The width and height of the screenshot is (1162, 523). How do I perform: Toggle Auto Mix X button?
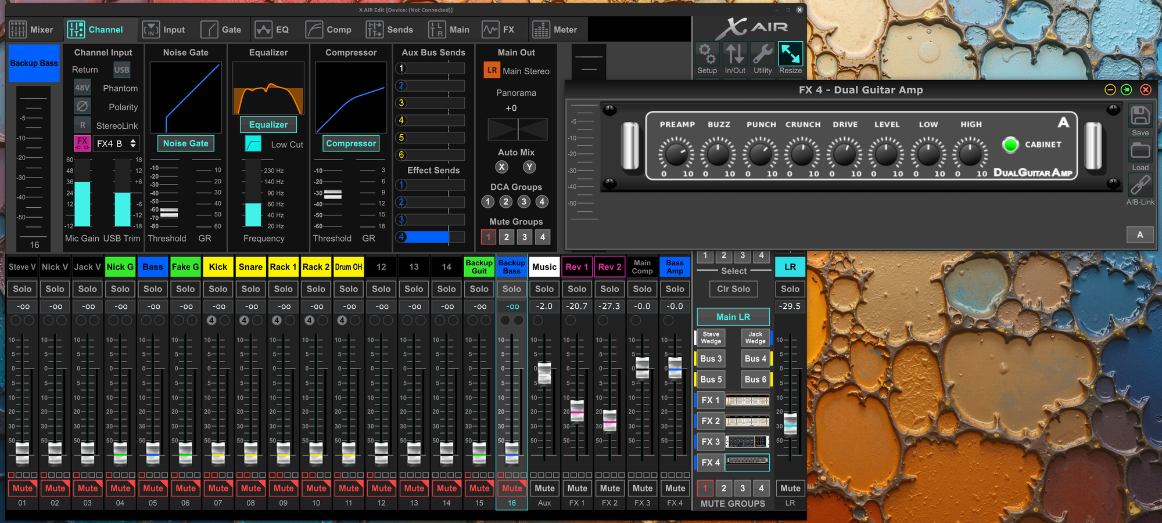pyautogui.click(x=501, y=167)
